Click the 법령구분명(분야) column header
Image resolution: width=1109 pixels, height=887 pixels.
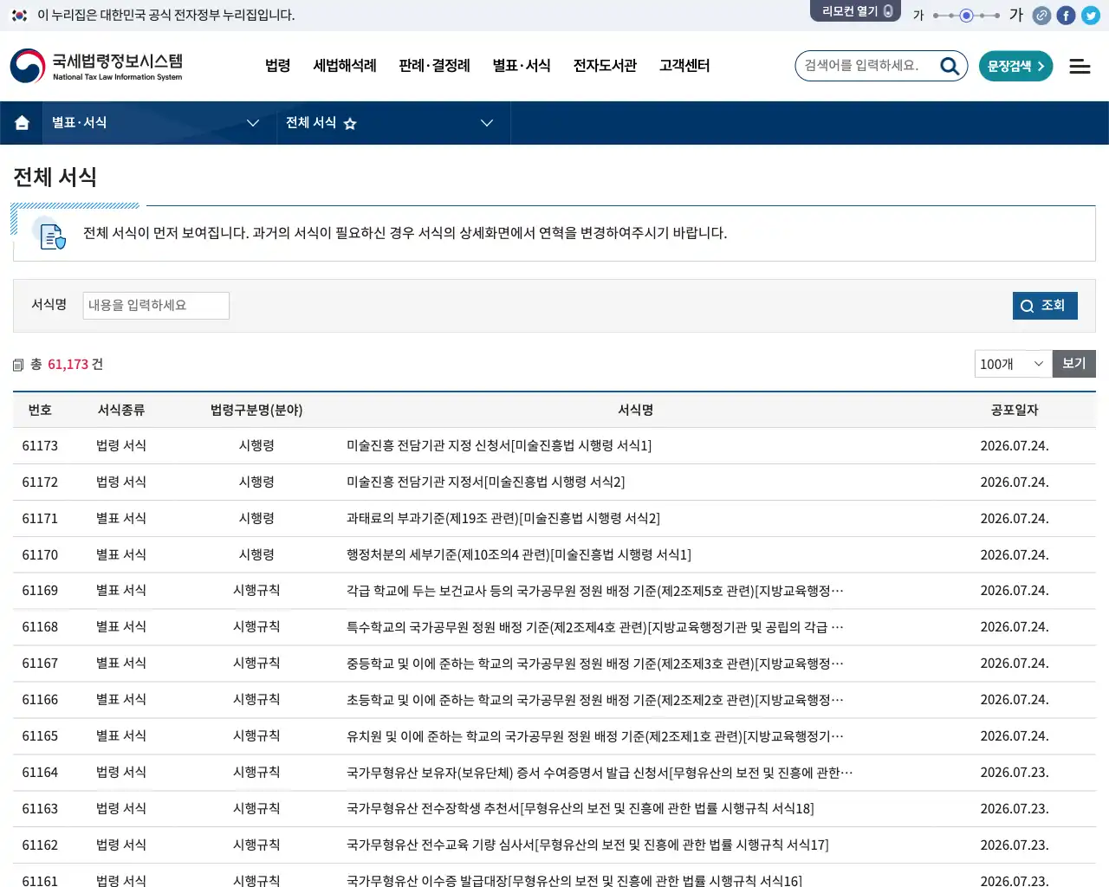point(256,411)
